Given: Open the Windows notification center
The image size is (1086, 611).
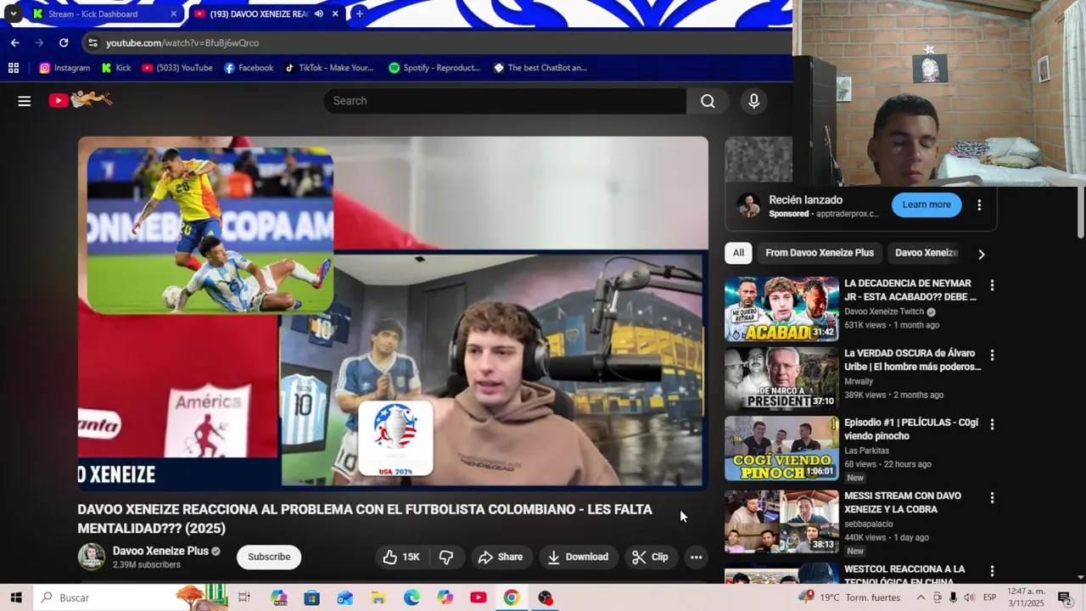Looking at the screenshot, I should tap(1065, 597).
